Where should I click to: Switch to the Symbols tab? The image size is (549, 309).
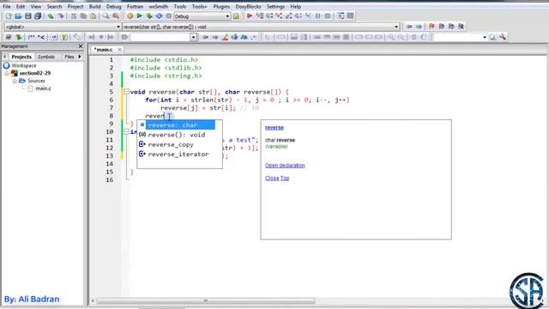click(x=46, y=57)
